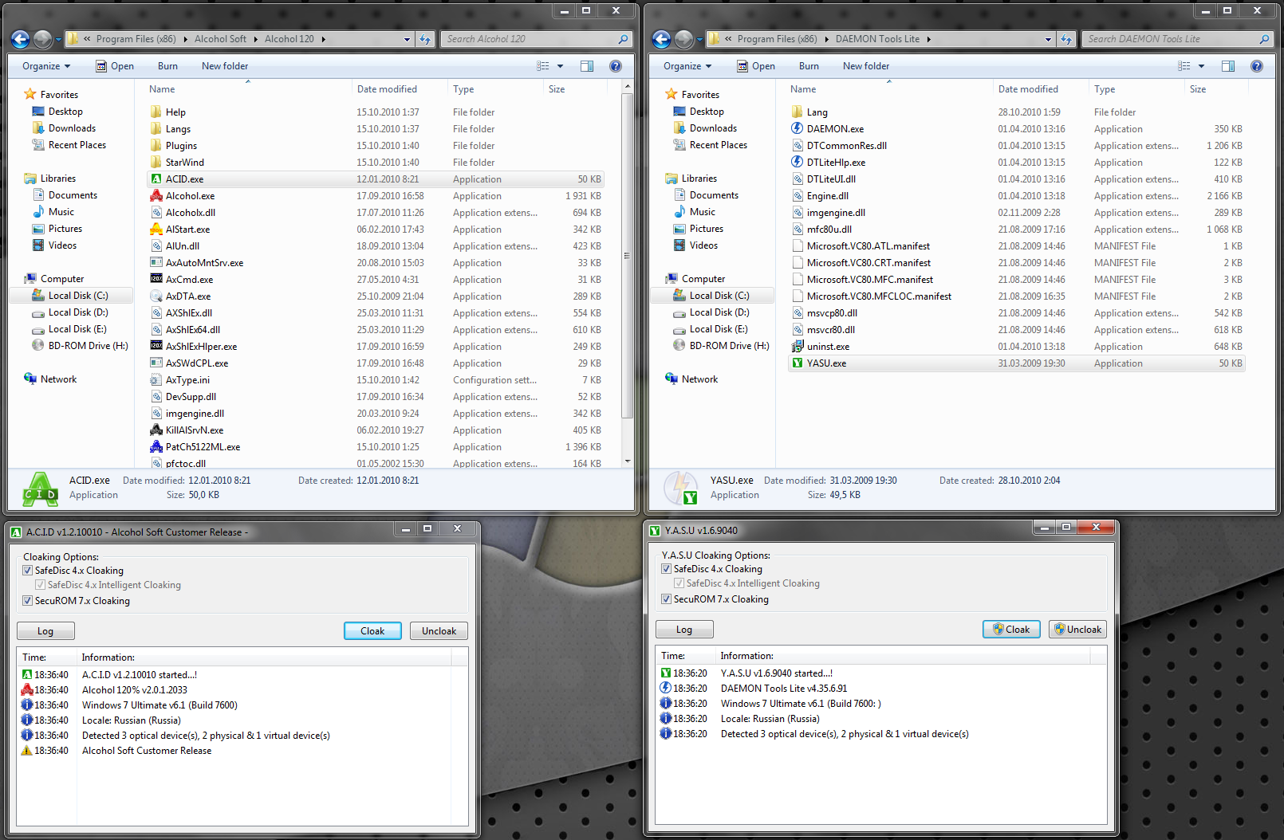The height and width of the screenshot is (840, 1284).
Task: Expand Program Files (x86) breadcrumb arrow in right explorer
Action: pos(826,39)
